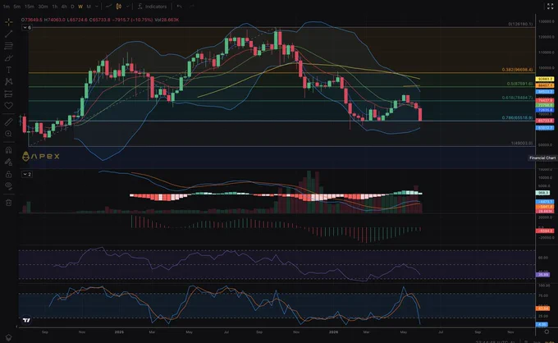558x343 pixels.
Task: Click the 2025 label on time axis
Action: [119, 332]
